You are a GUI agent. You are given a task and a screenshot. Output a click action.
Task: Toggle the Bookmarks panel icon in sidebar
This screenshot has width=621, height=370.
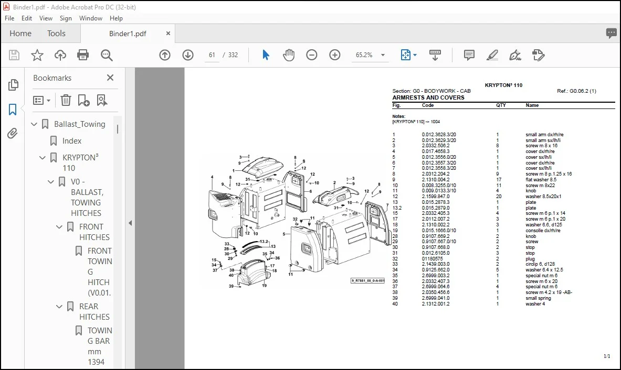click(x=13, y=110)
